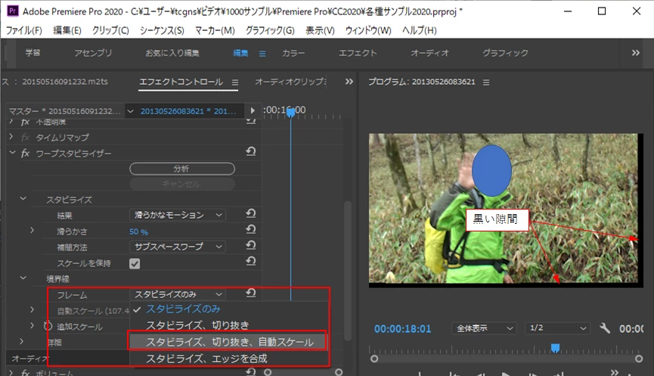Click the effect controls timeline playhead
The height and width of the screenshot is (376, 654).
291,112
